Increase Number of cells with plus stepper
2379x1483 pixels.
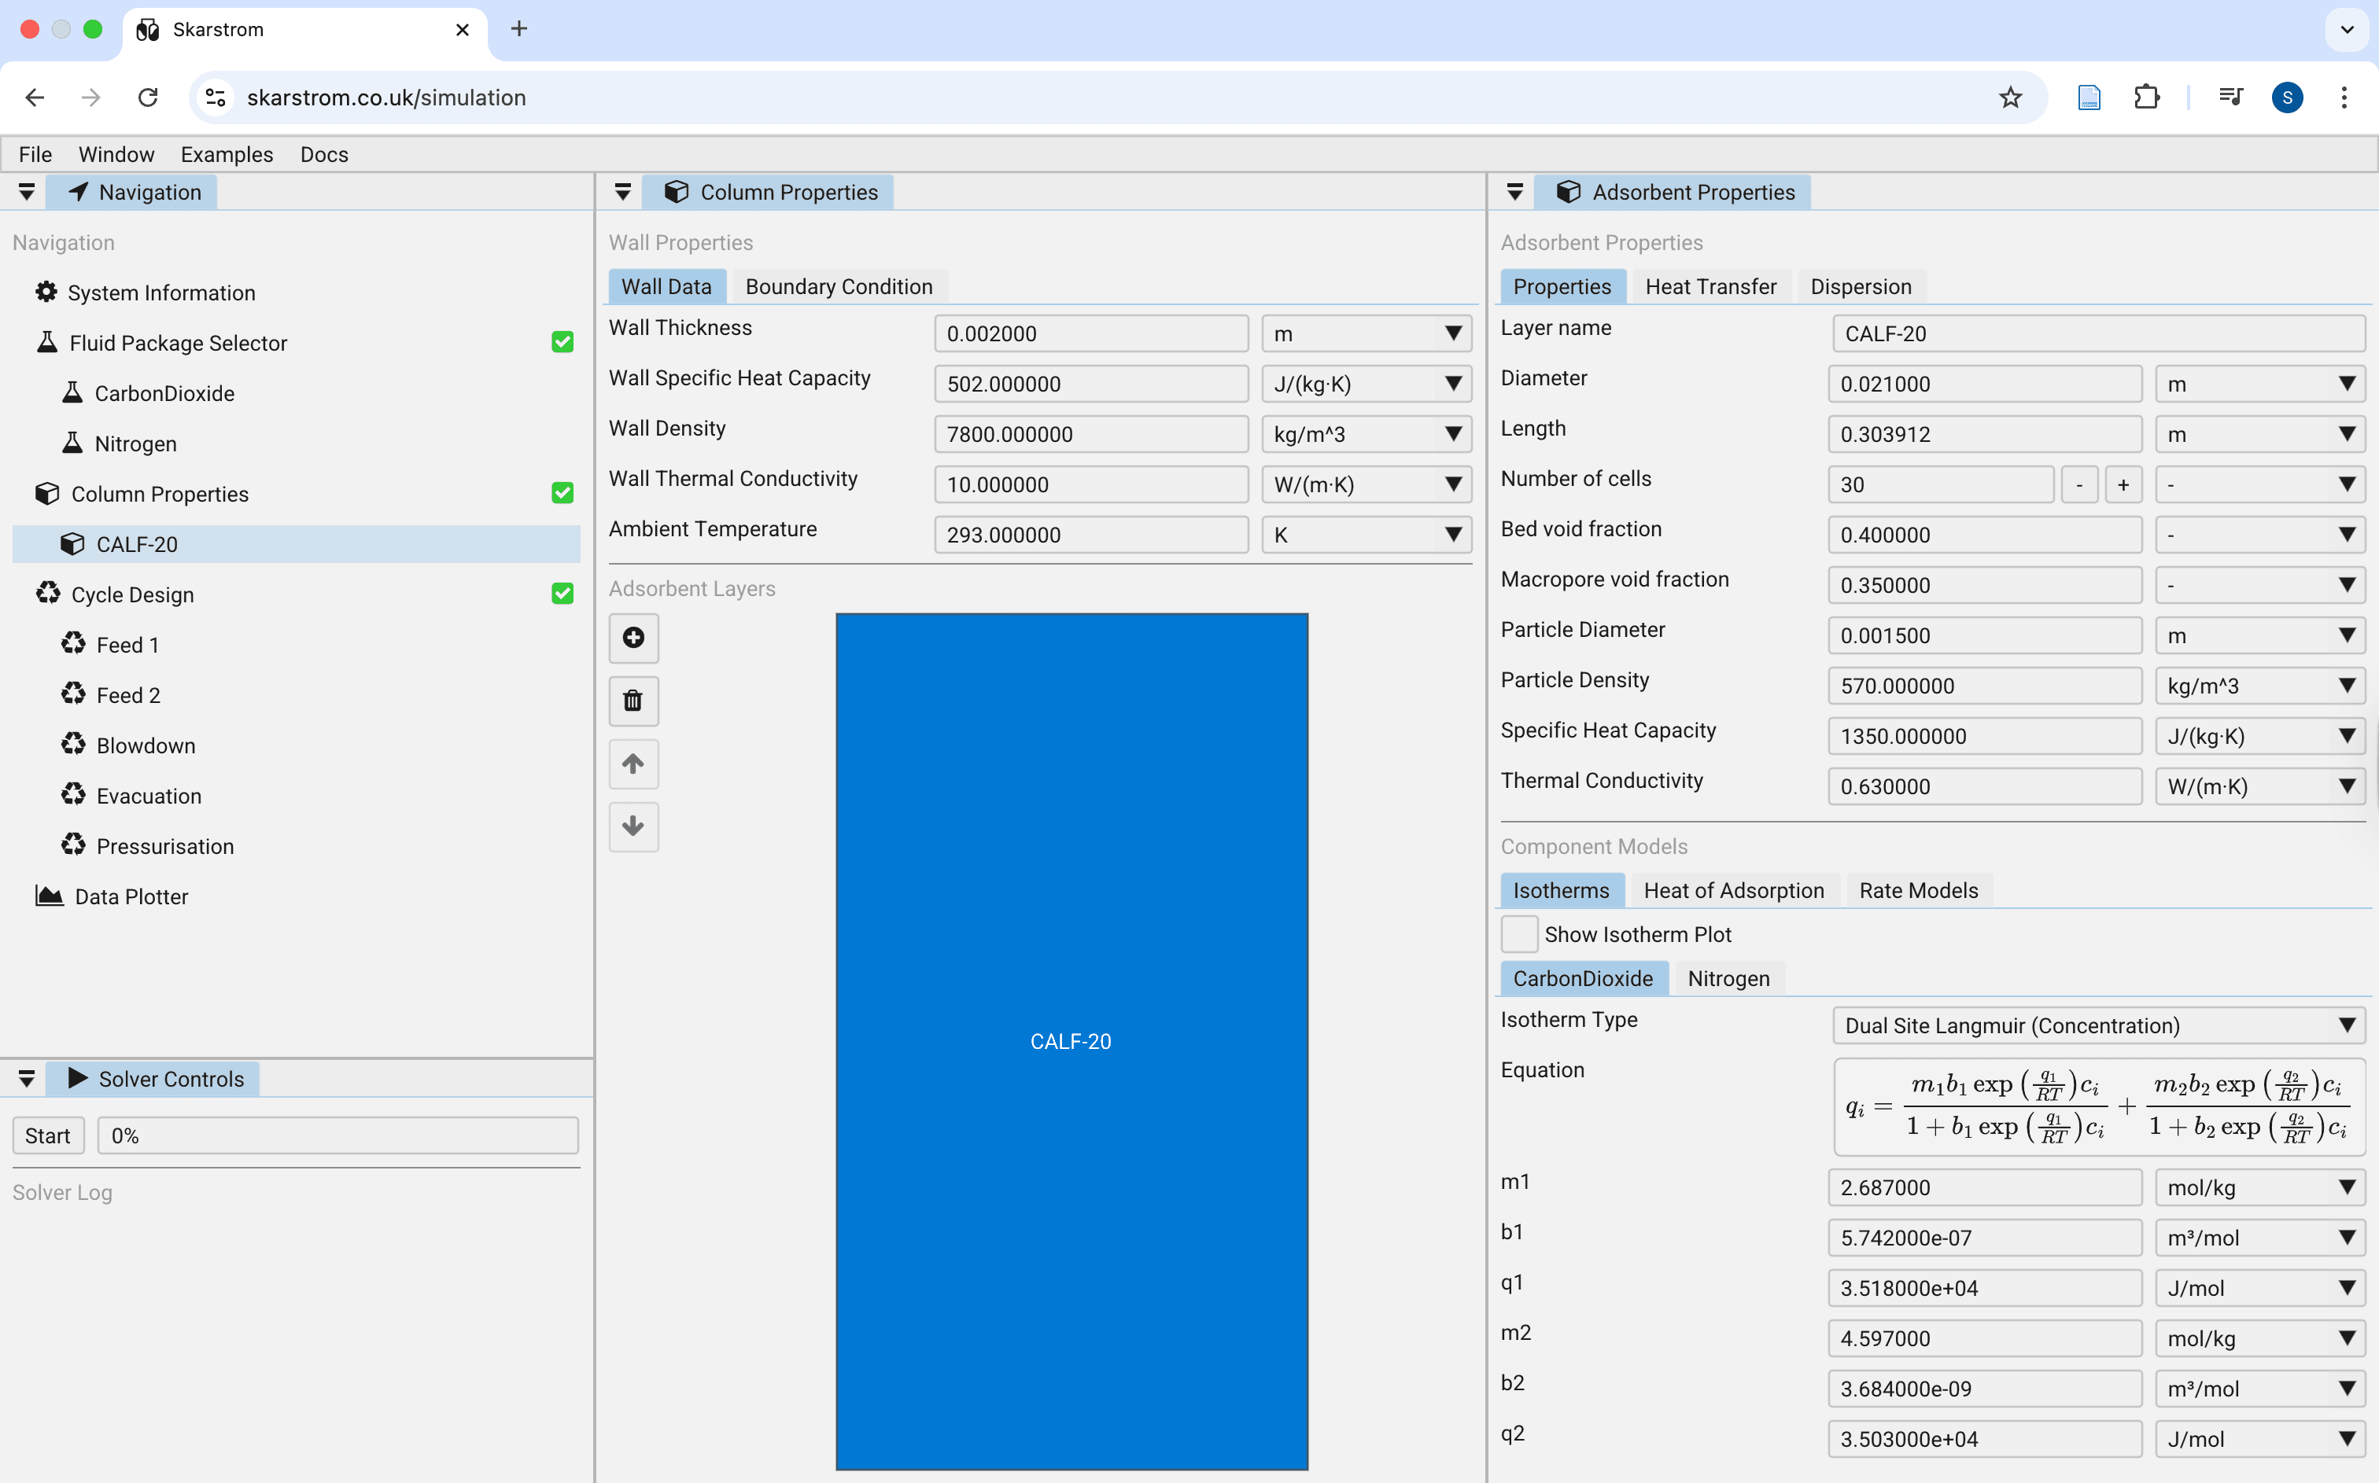pos(2125,484)
